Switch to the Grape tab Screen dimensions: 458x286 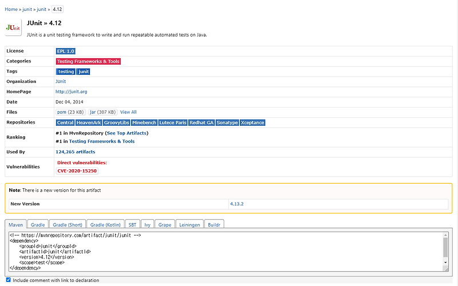pos(165,224)
